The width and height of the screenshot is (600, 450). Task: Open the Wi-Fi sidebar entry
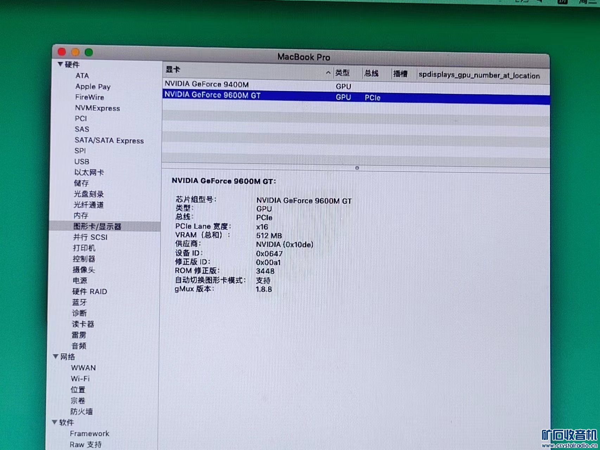pyautogui.click(x=80, y=379)
